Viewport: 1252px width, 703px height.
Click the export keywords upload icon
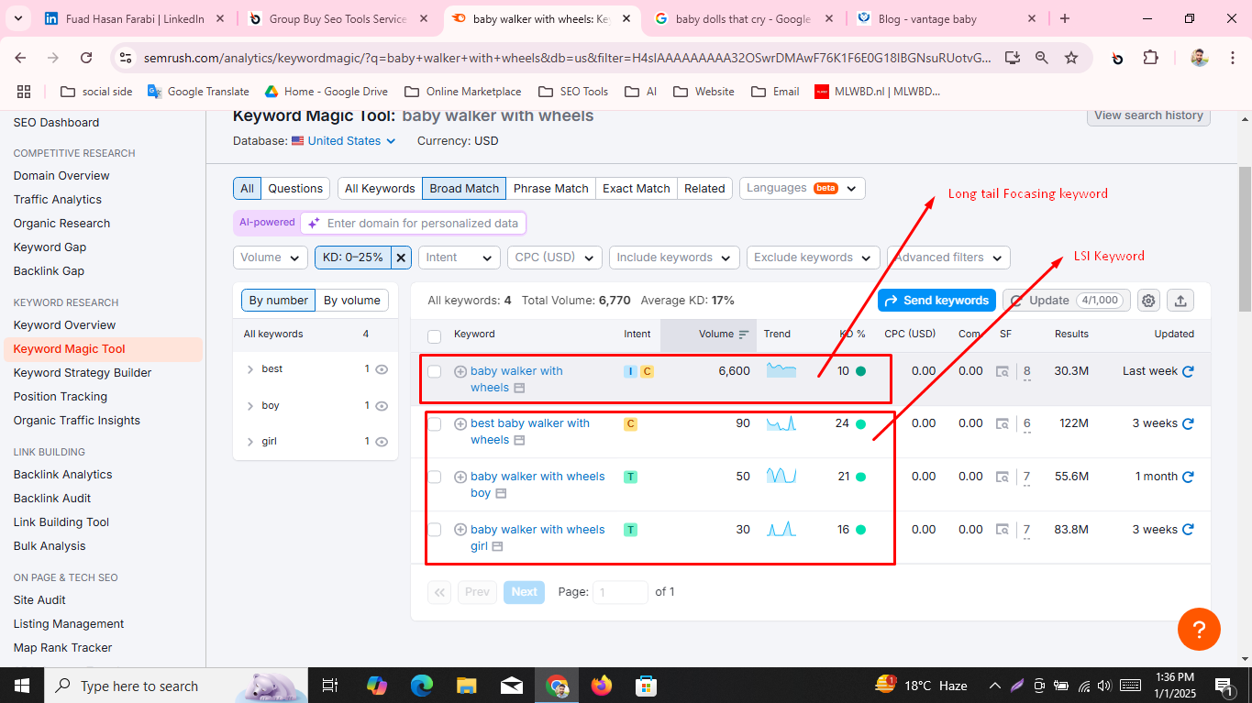click(1180, 300)
